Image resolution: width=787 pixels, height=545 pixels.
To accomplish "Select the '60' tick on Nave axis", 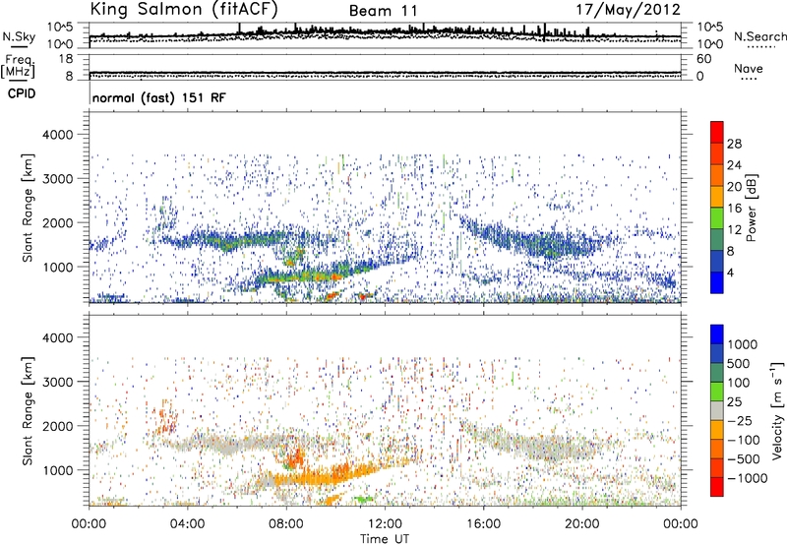I will [703, 59].
